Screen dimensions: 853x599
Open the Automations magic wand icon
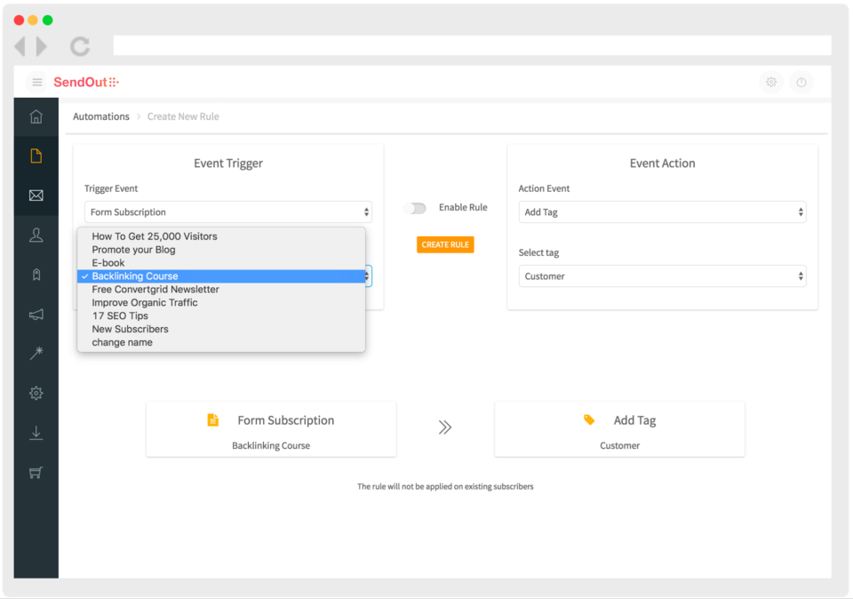tap(36, 353)
